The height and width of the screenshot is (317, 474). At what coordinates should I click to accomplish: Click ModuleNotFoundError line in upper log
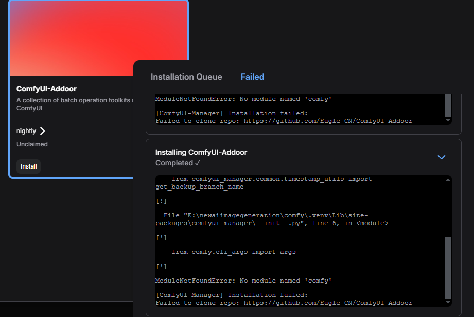click(243, 99)
